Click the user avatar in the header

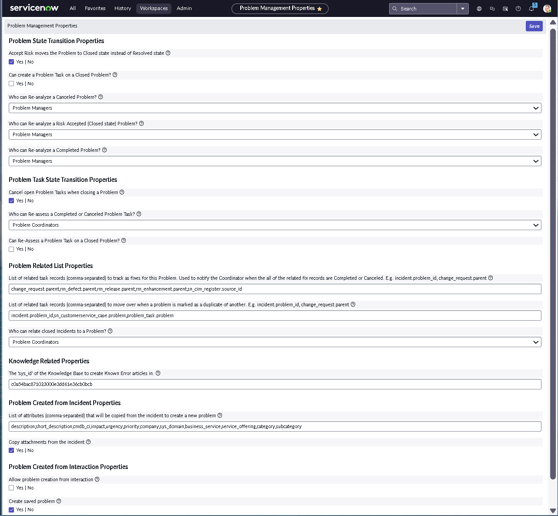click(547, 8)
